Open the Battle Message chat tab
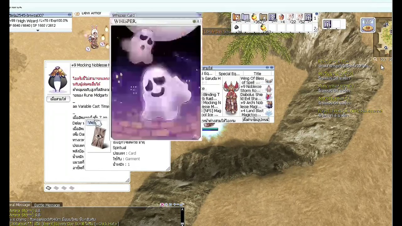Viewport: 402px width, 226px height. 47,205
